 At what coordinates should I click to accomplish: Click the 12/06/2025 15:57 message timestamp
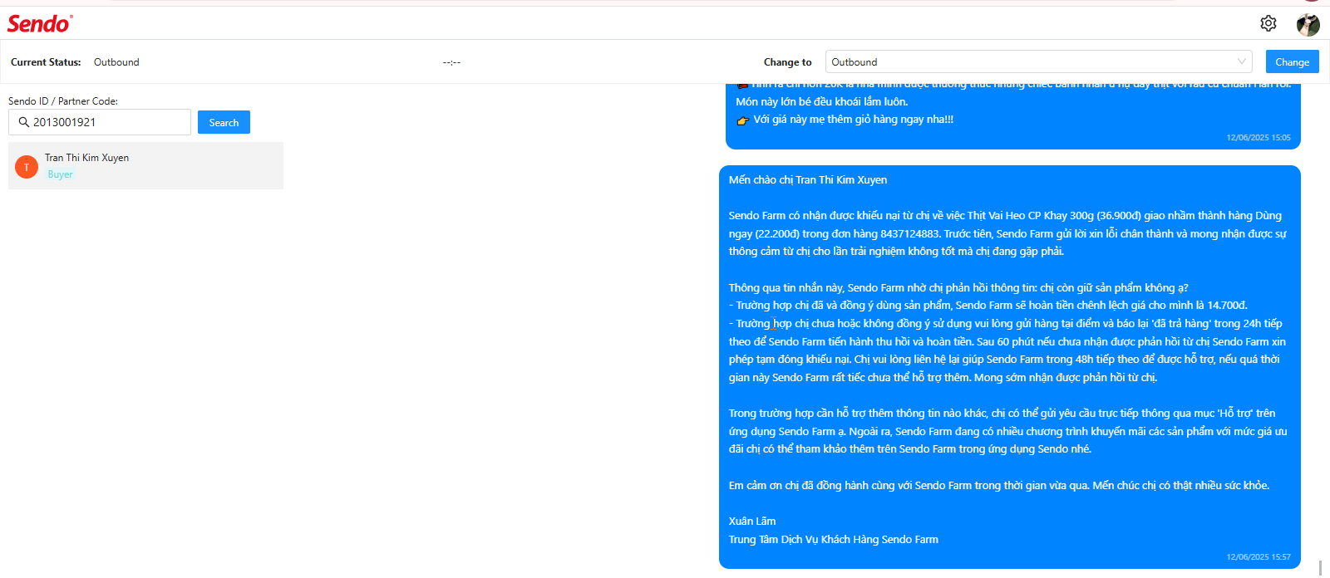coord(1259,557)
